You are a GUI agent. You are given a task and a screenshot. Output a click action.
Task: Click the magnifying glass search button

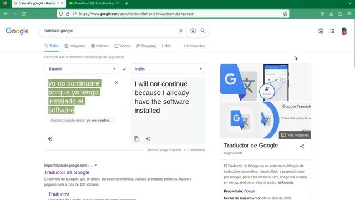202,31
